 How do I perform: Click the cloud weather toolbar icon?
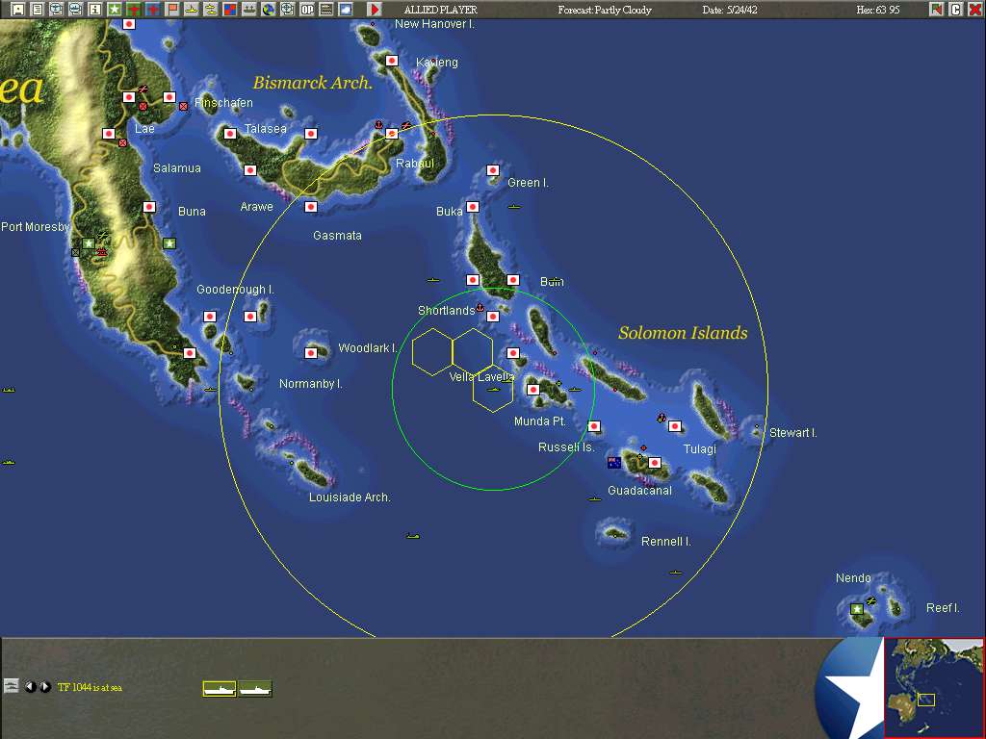click(x=346, y=10)
